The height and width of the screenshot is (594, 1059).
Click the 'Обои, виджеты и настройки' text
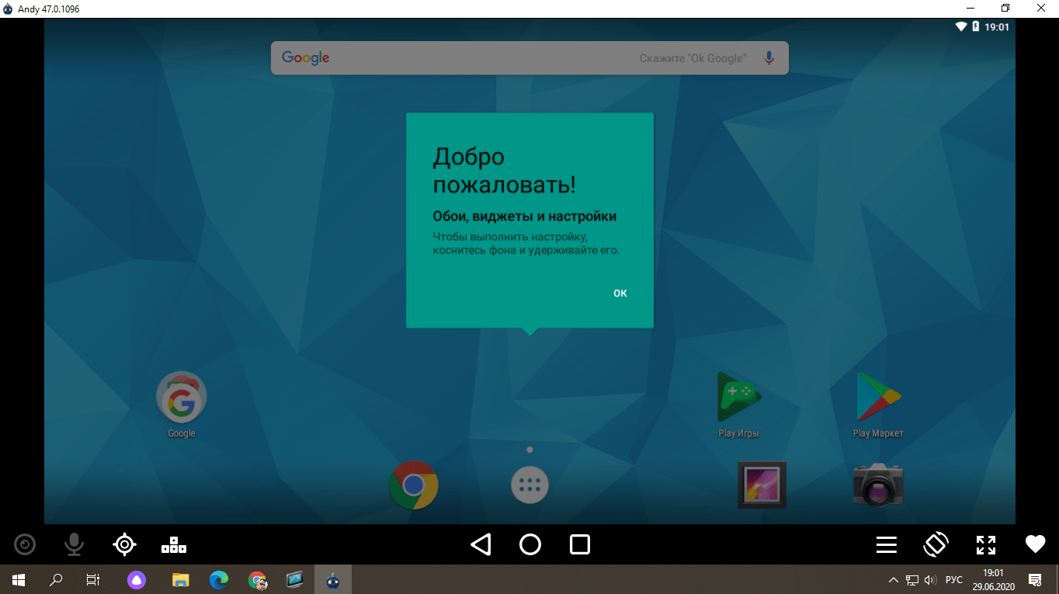(524, 216)
